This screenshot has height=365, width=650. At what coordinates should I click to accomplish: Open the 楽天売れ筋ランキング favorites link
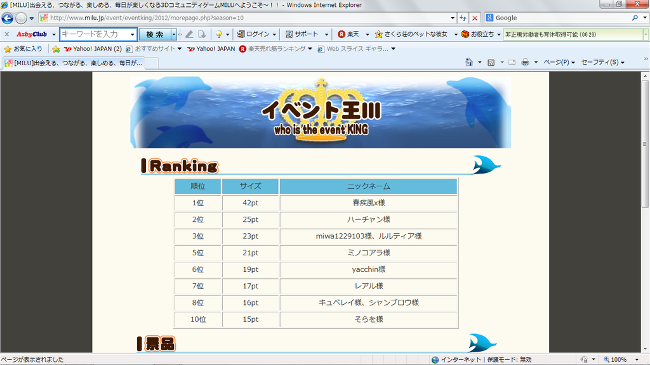275,49
